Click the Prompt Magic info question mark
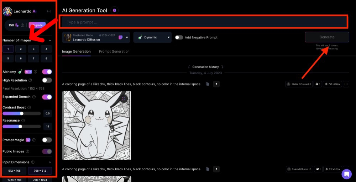Viewport: 356px width, 182px height. (34, 140)
